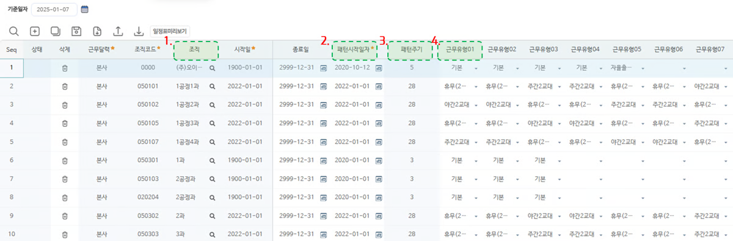Click the download arrow icon beside 일정표미리보기
Image resolution: width=733 pixels, height=241 pixels.
click(139, 31)
